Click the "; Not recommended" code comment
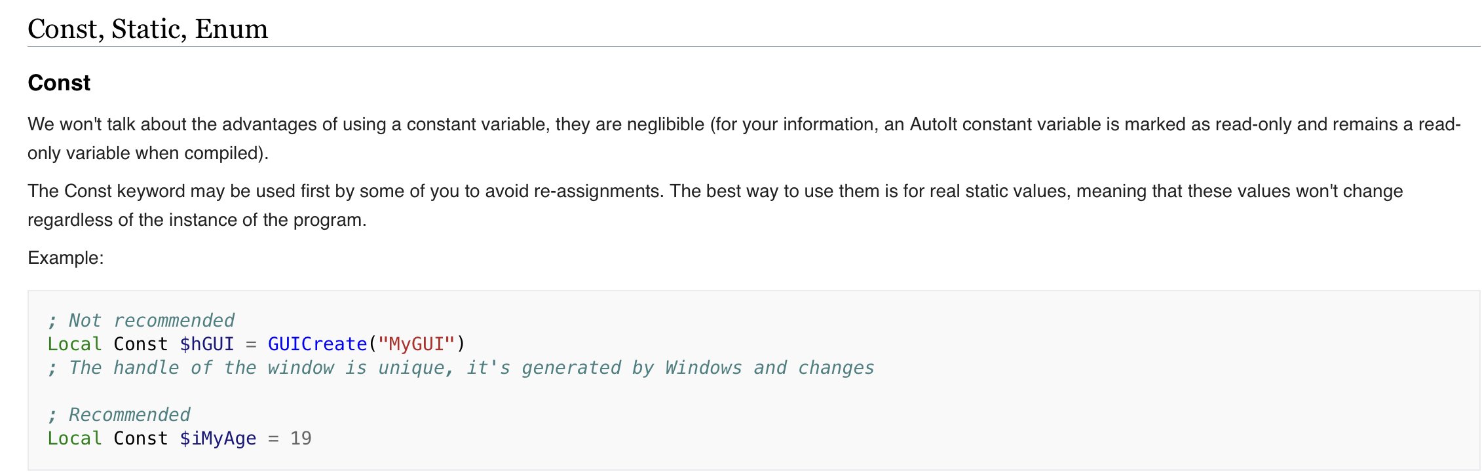Image resolution: width=1482 pixels, height=472 pixels. (141, 321)
